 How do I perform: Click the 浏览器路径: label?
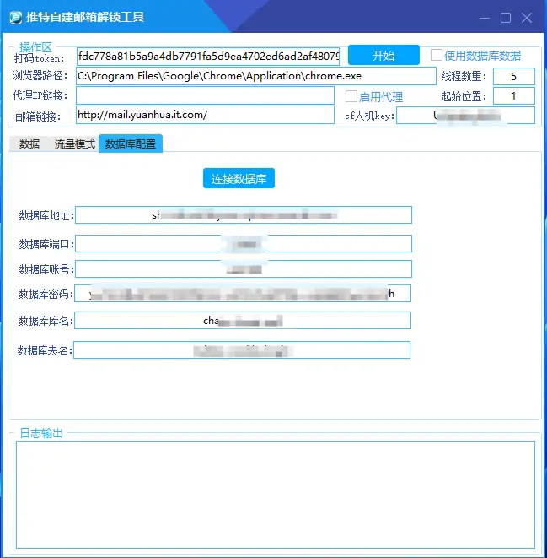(x=40, y=75)
